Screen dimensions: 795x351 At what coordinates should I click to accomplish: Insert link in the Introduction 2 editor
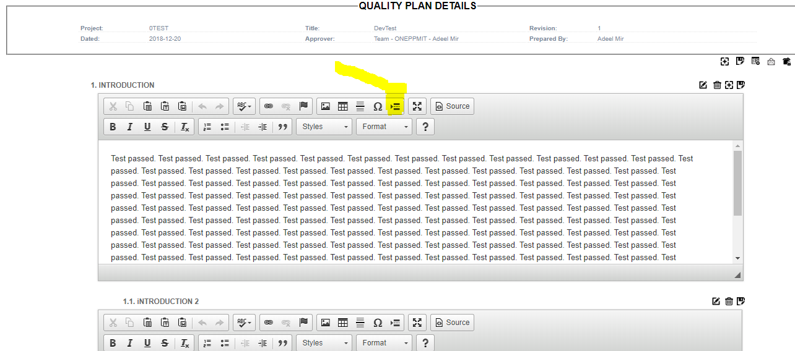click(x=269, y=323)
